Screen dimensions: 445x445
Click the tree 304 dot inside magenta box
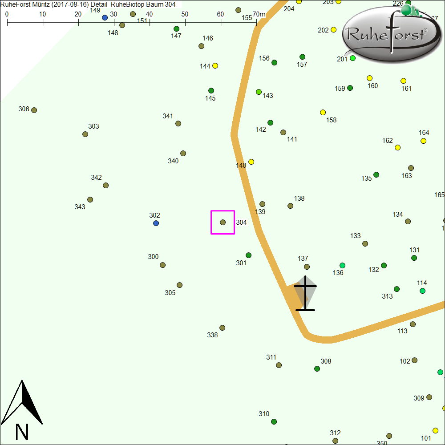(x=223, y=222)
